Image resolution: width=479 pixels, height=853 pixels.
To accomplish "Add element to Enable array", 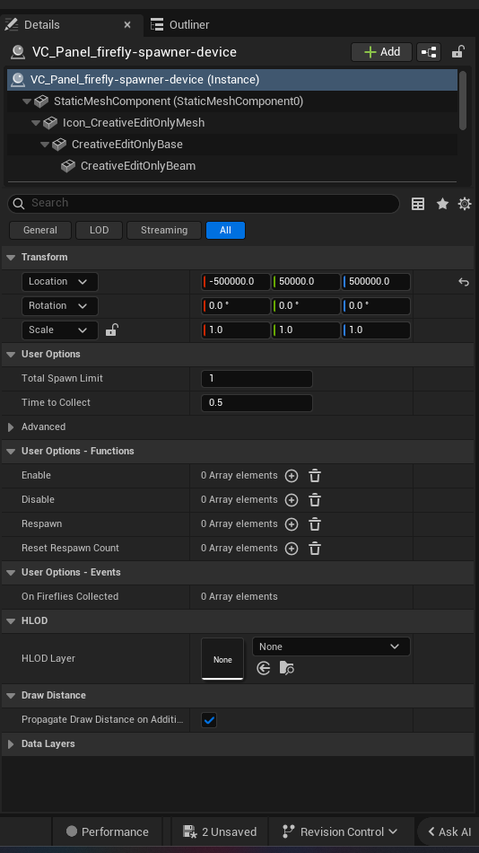I will pos(292,476).
